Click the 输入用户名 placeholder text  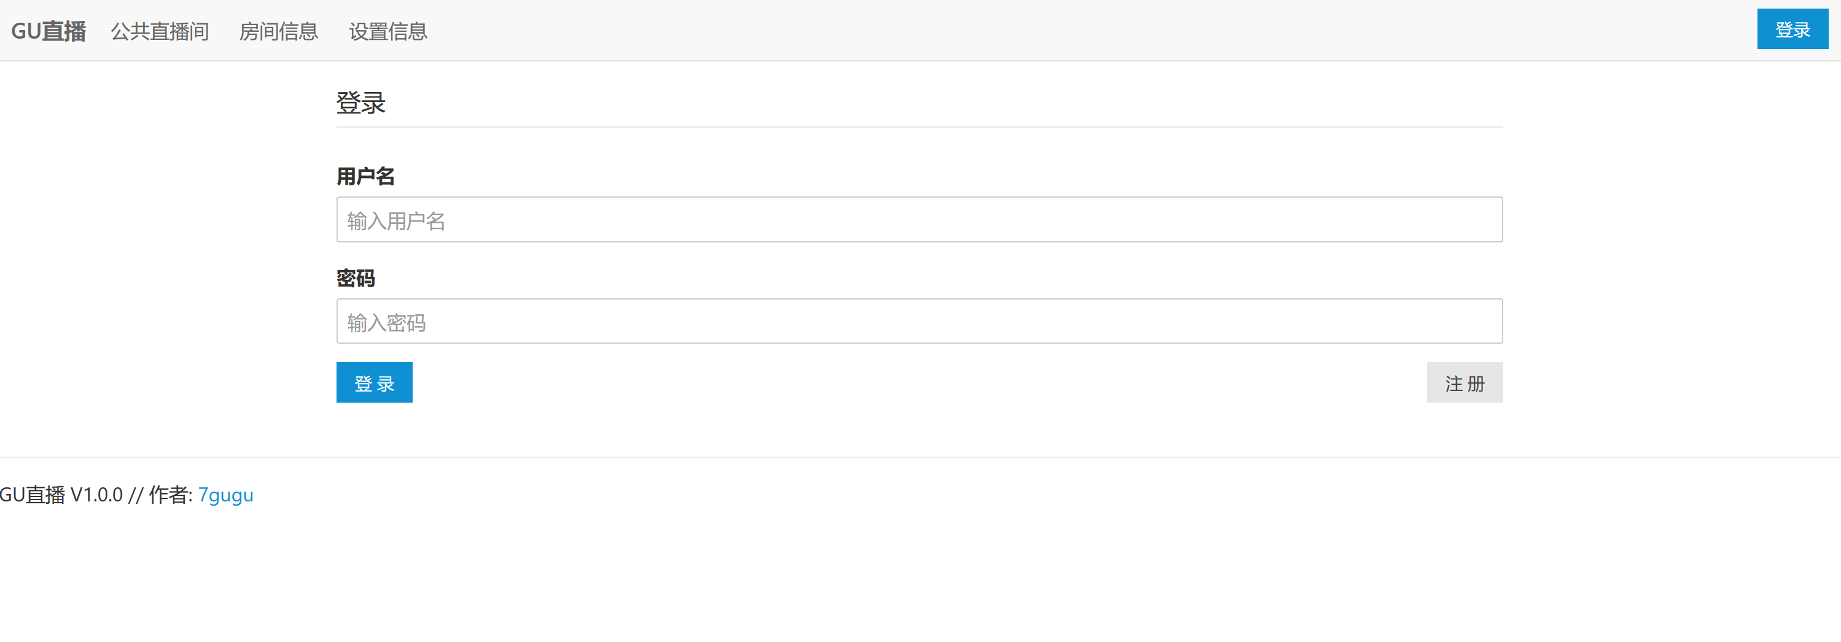tap(397, 222)
